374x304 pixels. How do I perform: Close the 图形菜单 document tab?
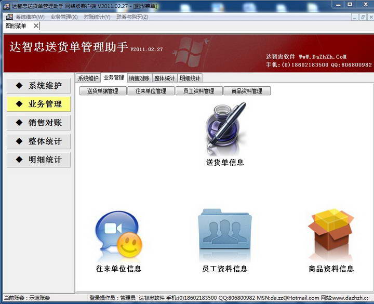coord(36,26)
